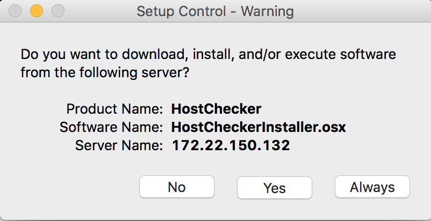431x221 pixels.
Task: Select the HostCheckerInstaller.osx software name
Action: pos(258,128)
